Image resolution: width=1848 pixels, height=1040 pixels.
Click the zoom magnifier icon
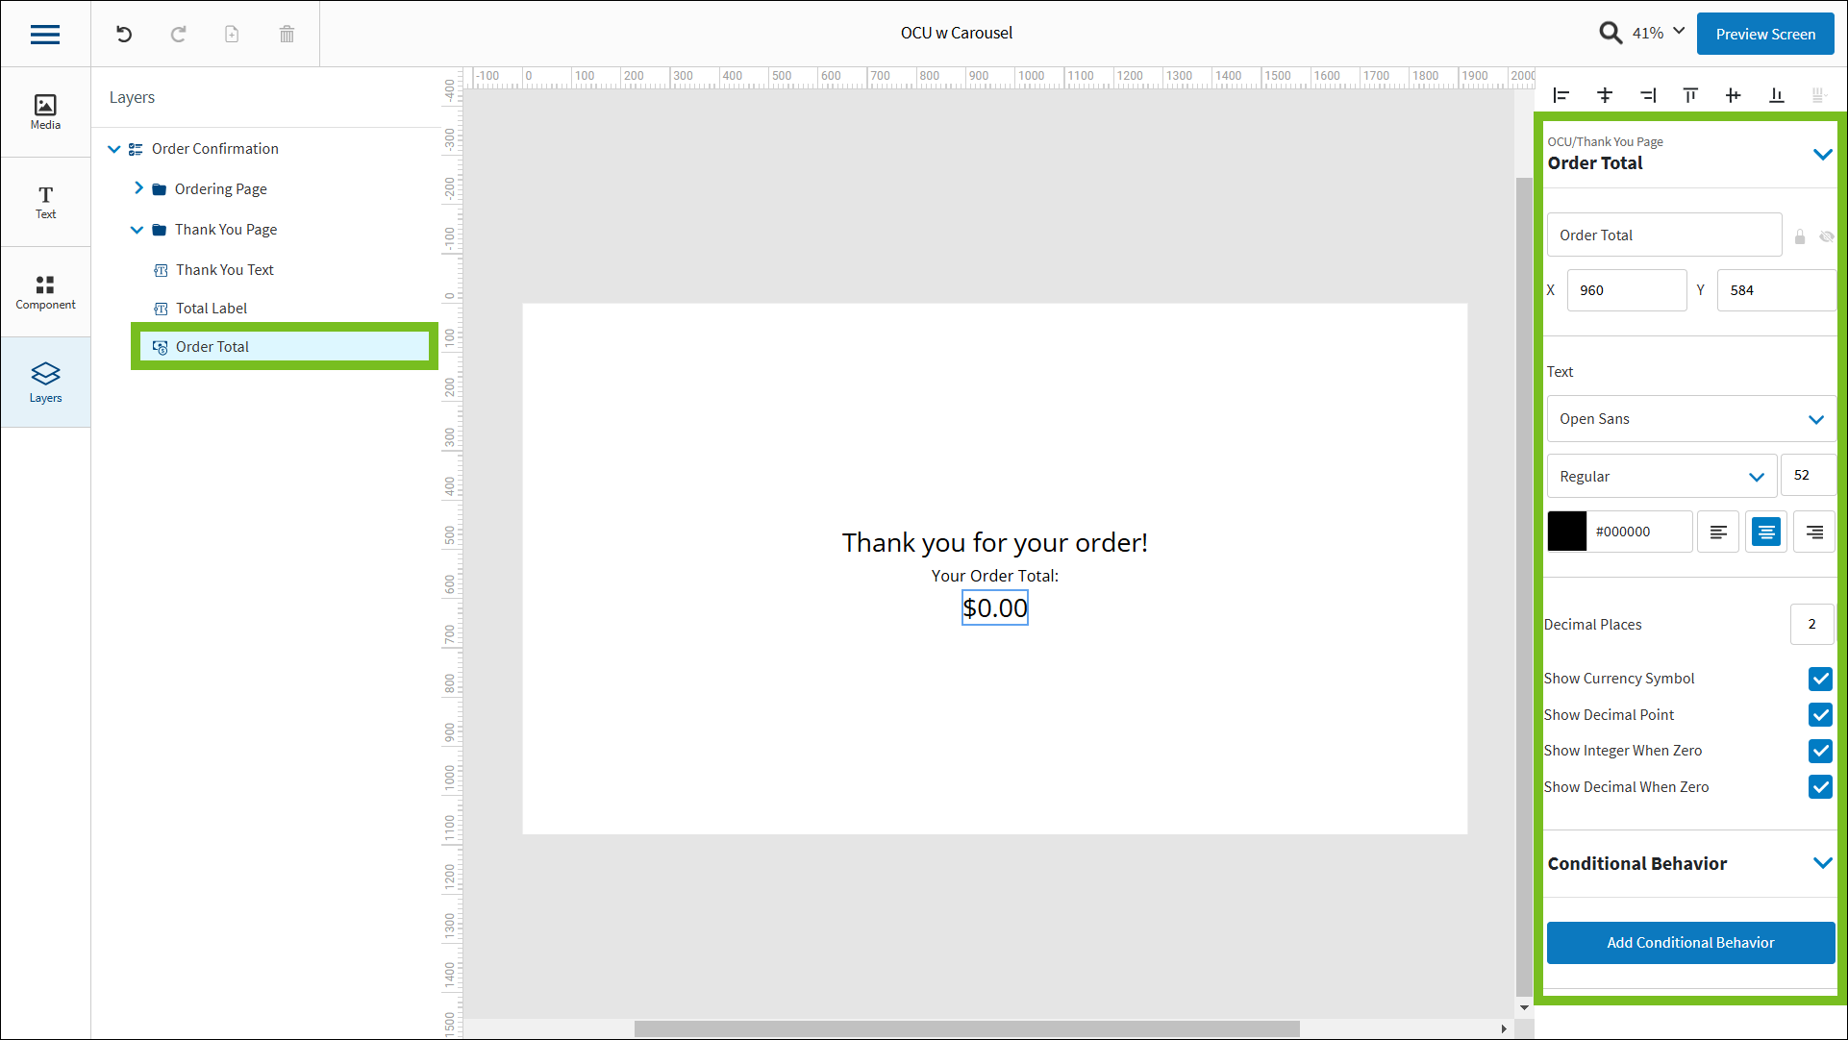click(x=1610, y=34)
